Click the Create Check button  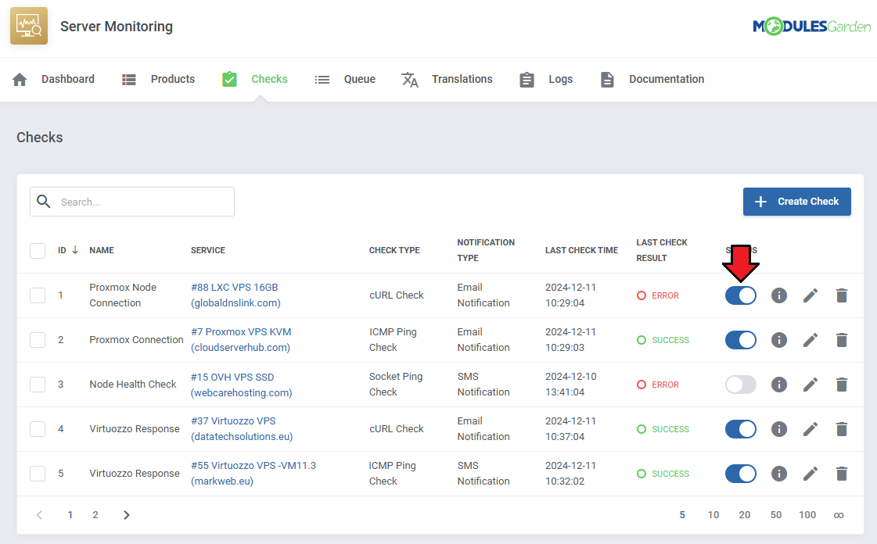(x=797, y=202)
